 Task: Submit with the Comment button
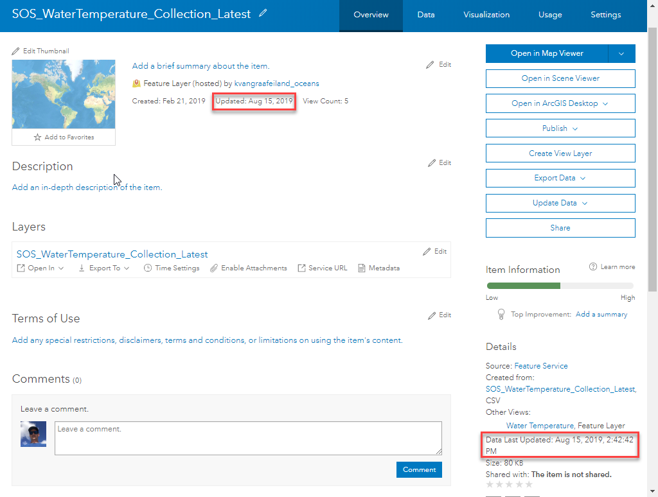419,470
